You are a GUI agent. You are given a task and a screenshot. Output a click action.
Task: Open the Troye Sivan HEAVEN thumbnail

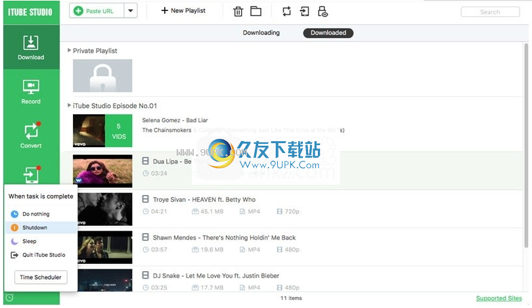click(105, 209)
